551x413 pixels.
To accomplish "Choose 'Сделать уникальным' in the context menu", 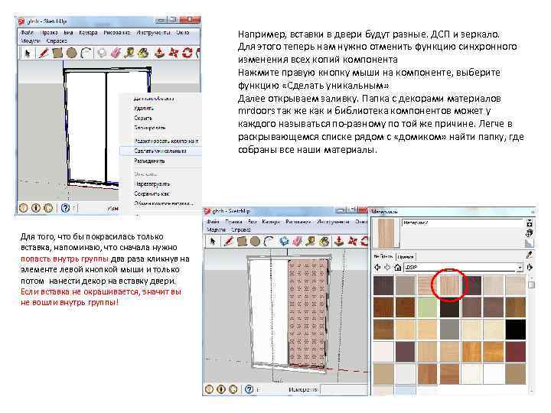I will coord(160,151).
